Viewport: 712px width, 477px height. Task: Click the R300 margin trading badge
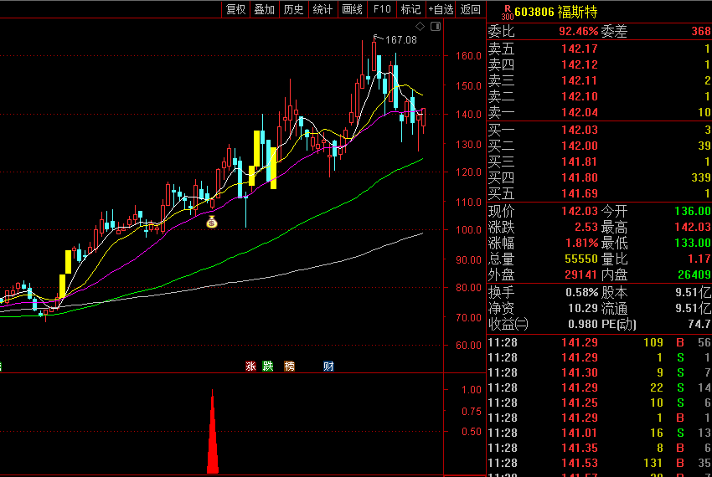(508, 13)
